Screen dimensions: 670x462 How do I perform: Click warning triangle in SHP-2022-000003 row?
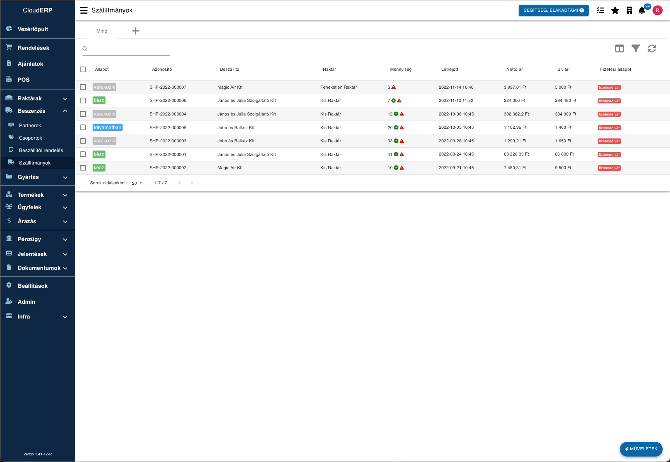coord(402,141)
